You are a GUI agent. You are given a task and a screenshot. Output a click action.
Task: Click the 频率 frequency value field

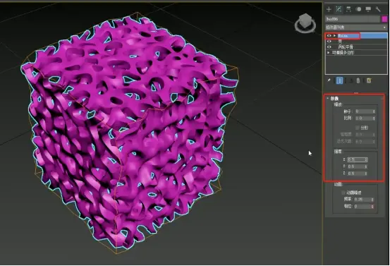pos(362,200)
